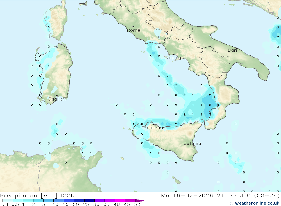Screen dimensions: 281x206
Task: Click the Bari city marker dot
Action: click(x=232, y=47)
